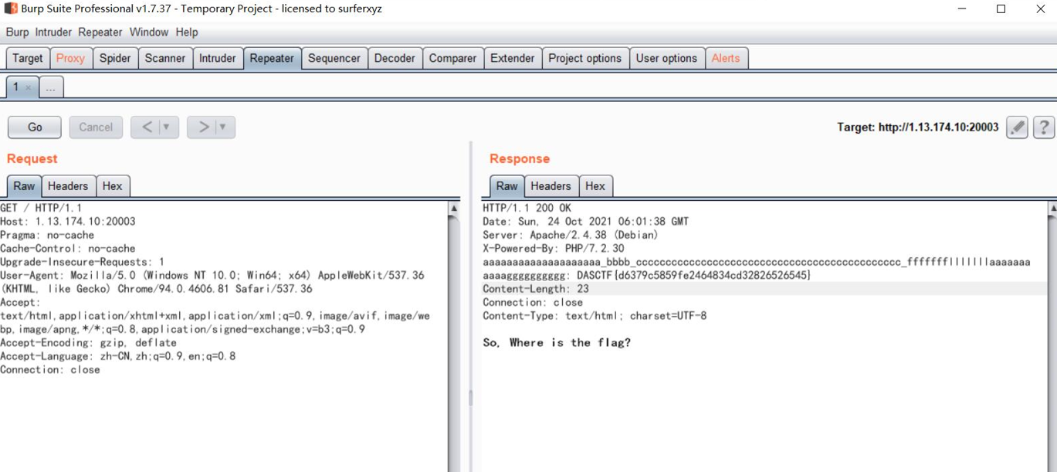Close Repeater tab 1 with x
The image size is (1057, 472).
[29, 87]
